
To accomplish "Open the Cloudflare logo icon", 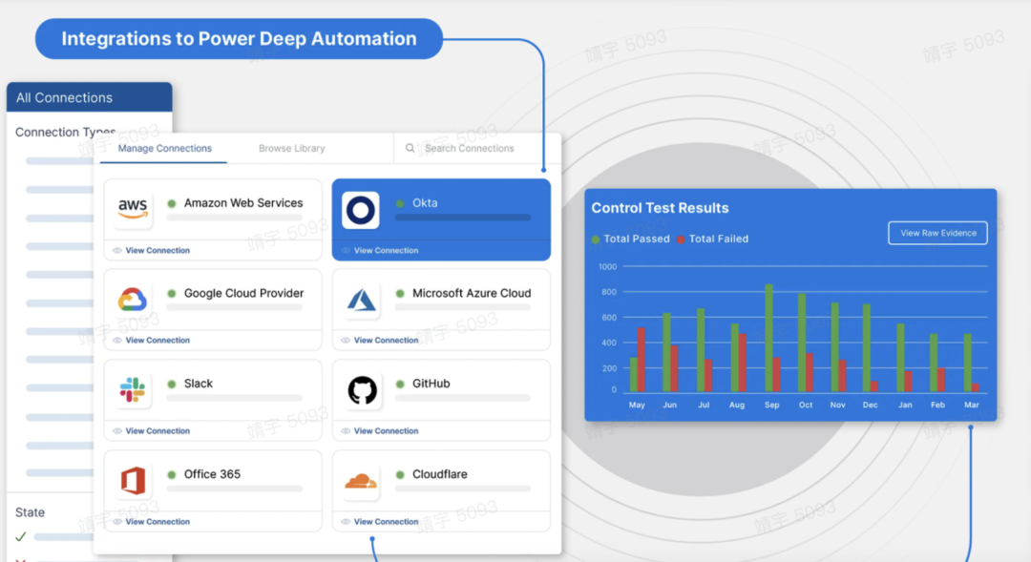I will [x=362, y=481].
